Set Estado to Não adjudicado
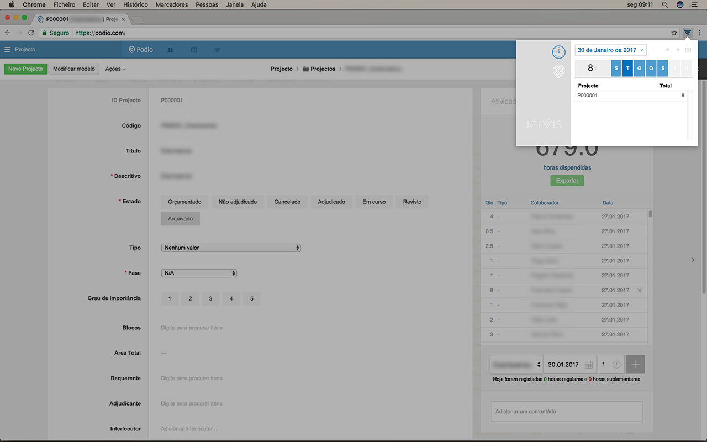This screenshot has width=707, height=442. [238, 202]
